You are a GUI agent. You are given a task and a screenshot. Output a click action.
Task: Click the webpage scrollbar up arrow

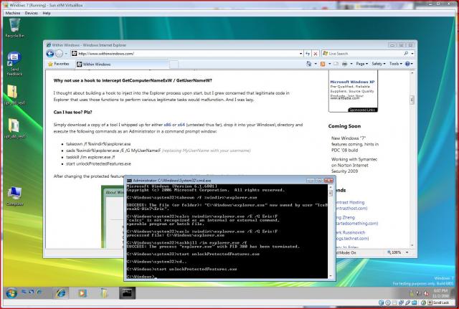tap(412, 73)
